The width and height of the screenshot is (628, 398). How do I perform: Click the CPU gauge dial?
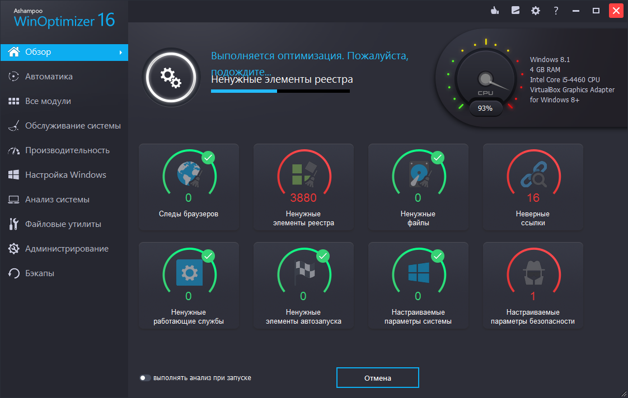[485, 78]
